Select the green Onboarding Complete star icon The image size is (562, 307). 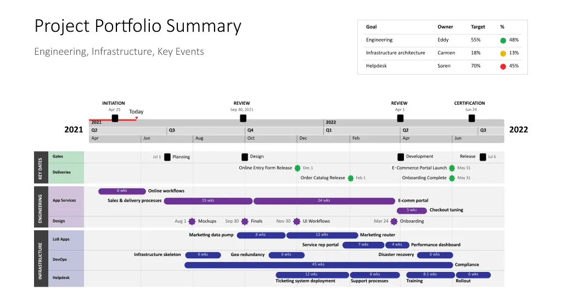452,178
